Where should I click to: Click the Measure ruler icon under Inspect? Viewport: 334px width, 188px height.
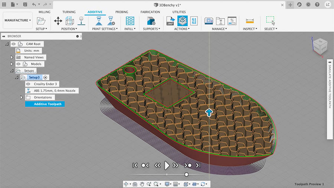click(x=250, y=21)
